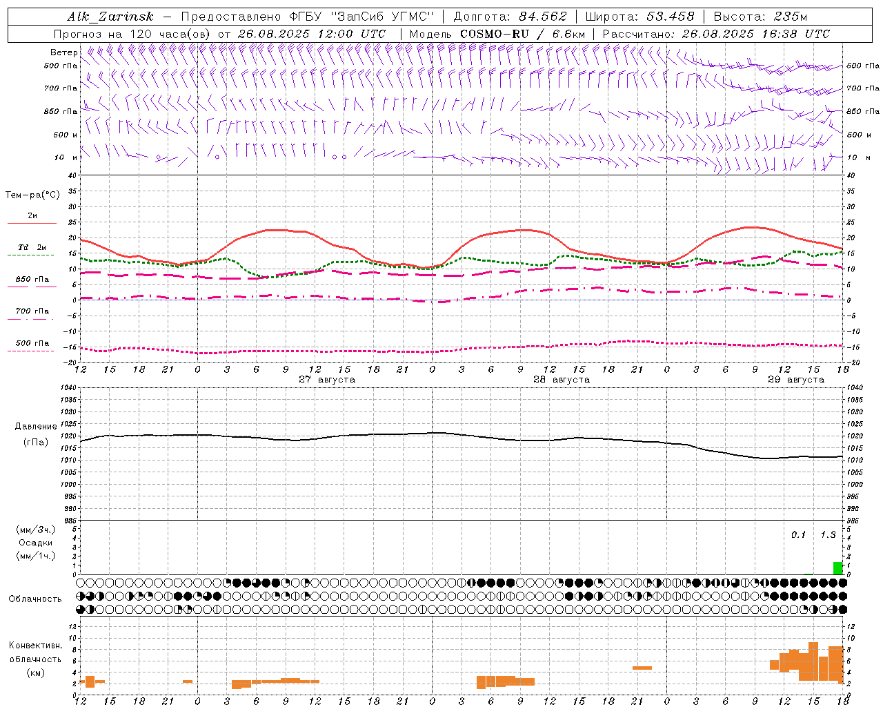Click the lone orange convective bar at 21h 28 August

click(x=642, y=668)
